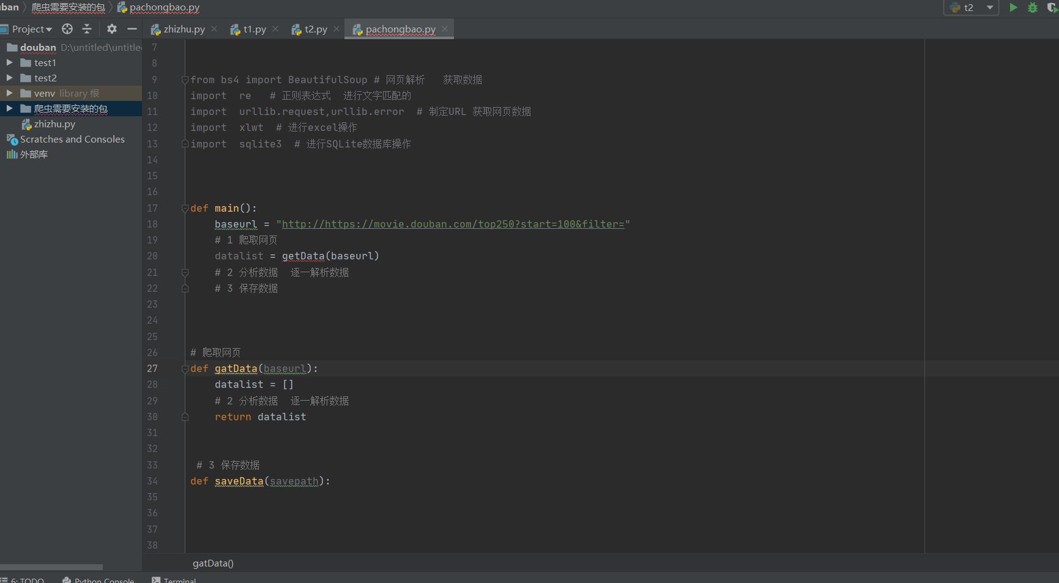
Task: Expand the test2 folder arrow
Action: 9,78
